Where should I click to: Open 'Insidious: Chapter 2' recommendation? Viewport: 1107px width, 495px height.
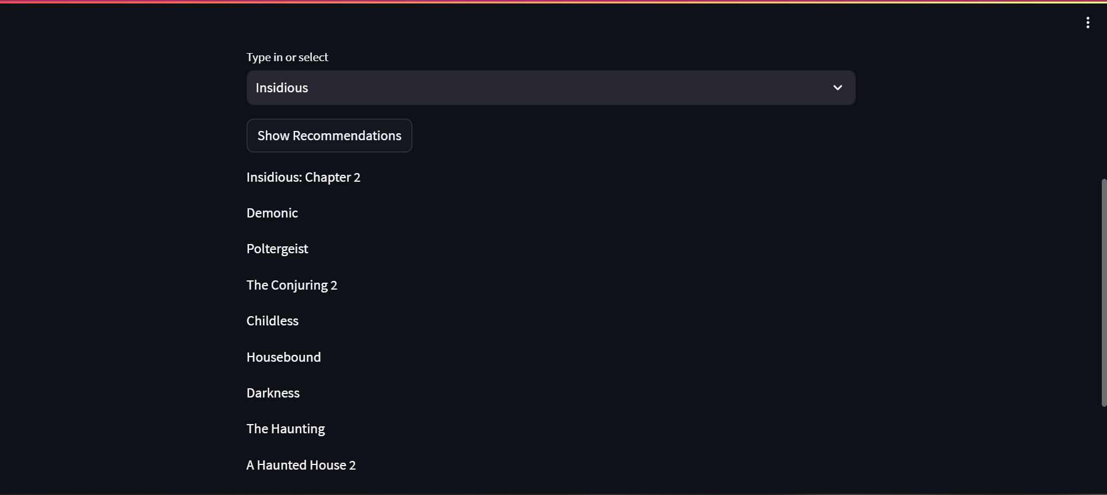tap(303, 177)
